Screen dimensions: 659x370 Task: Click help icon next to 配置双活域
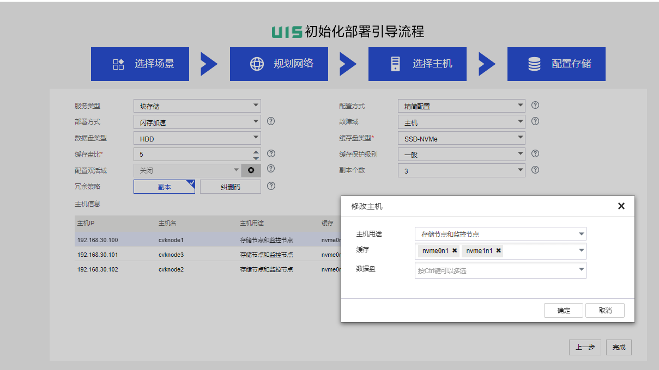(x=271, y=169)
